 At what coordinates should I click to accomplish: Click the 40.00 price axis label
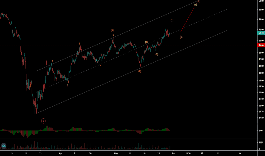coord(261,66)
